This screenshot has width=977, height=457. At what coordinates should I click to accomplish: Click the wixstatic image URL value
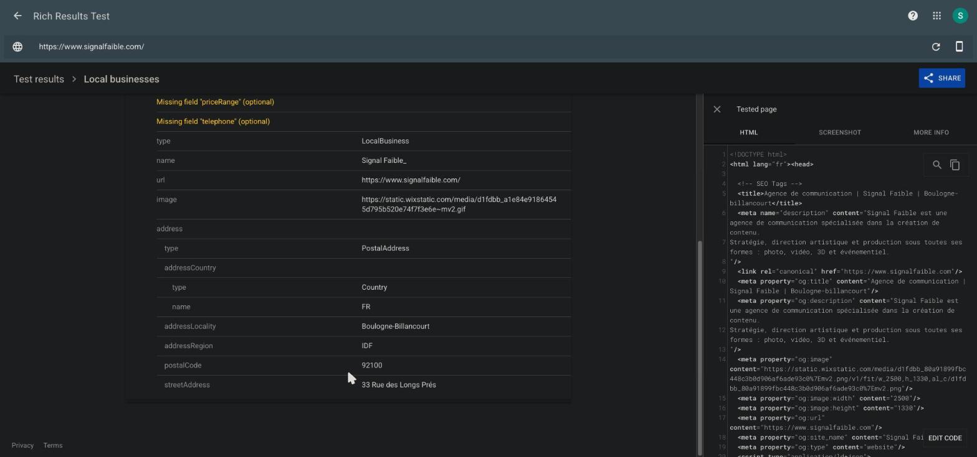(459, 205)
